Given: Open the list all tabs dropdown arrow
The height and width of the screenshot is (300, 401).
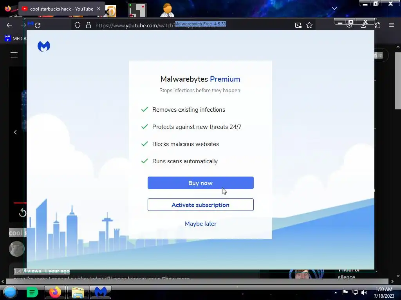Looking at the screenshot, I should [334, 9].
